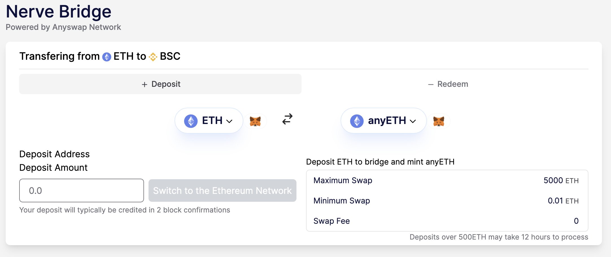Screen dimensions: 611x257
Task: Click the minus icon on Redeem tab
Action: click(431, 85)
